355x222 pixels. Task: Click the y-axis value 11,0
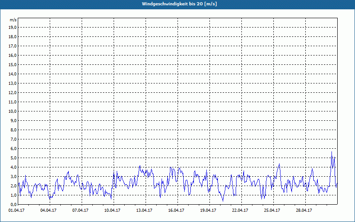(x=13, y=102)
